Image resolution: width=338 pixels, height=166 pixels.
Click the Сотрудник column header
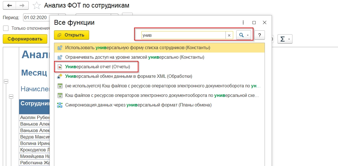point(35,106)
